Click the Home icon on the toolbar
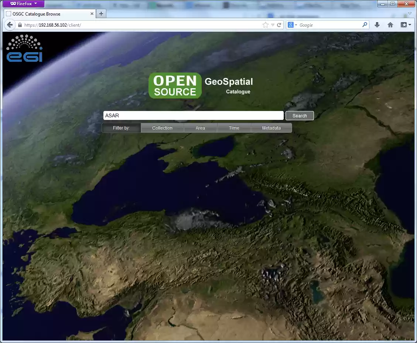 click(x=390, y=25)
